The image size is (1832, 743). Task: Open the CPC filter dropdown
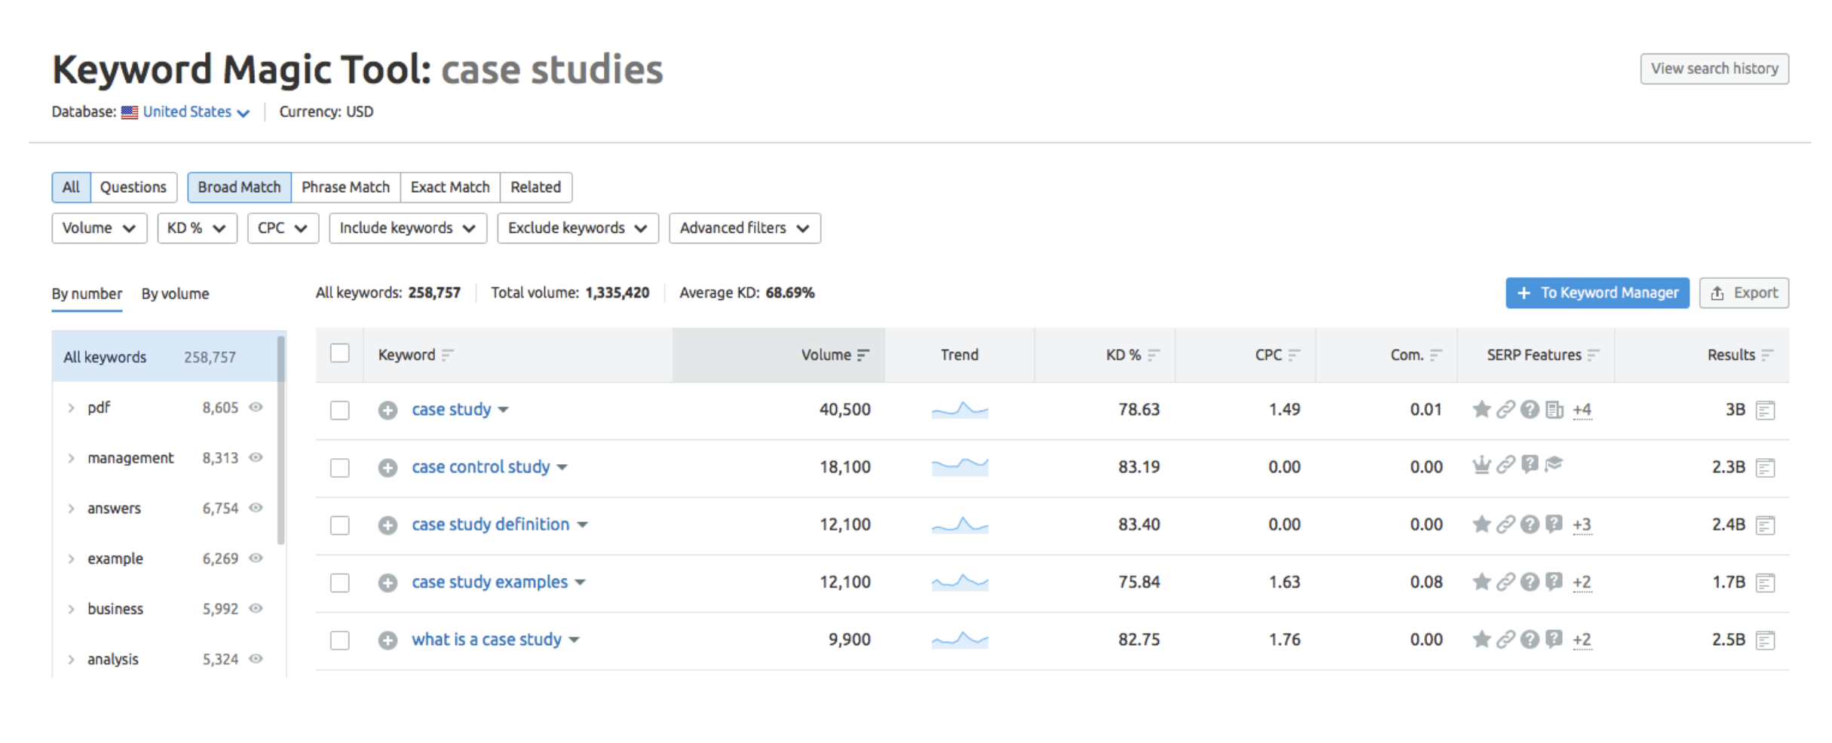tap(283, 228)
